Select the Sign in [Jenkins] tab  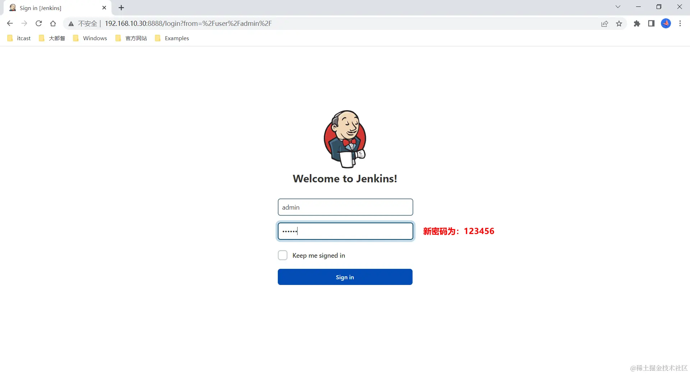pos(57,8)
